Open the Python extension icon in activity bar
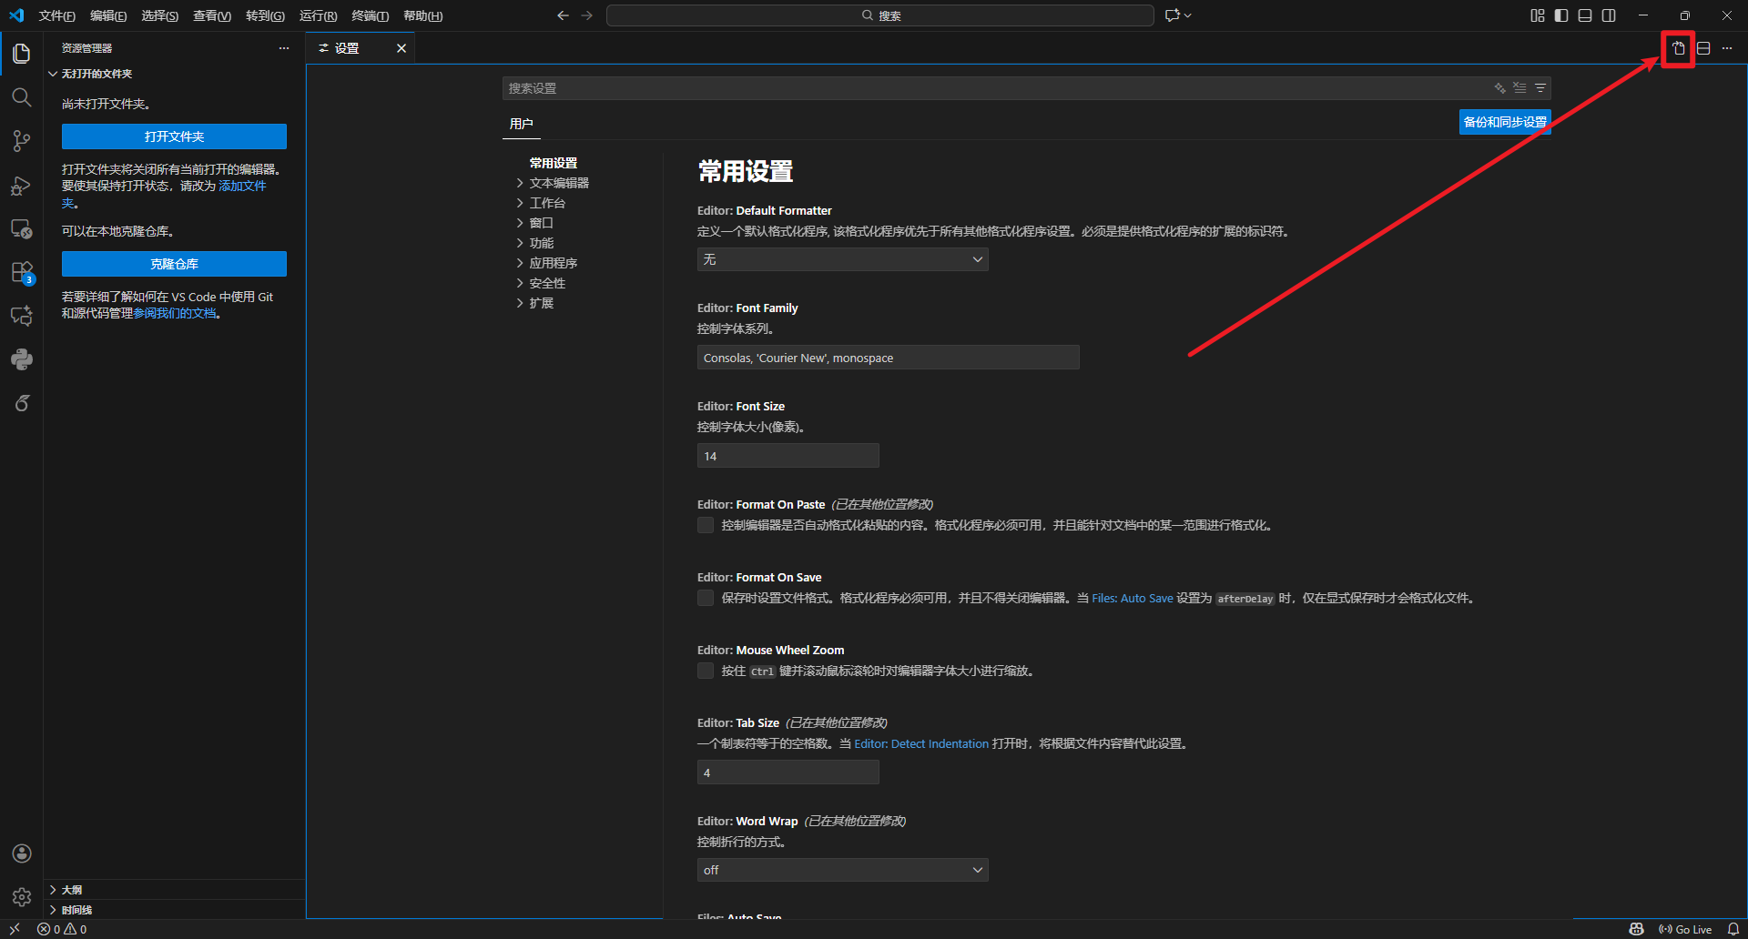This screenshot has width=1748, height=939. coord(21,359)
